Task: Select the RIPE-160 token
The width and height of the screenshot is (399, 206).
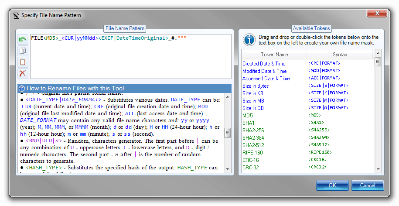Action: coord(252,152)
